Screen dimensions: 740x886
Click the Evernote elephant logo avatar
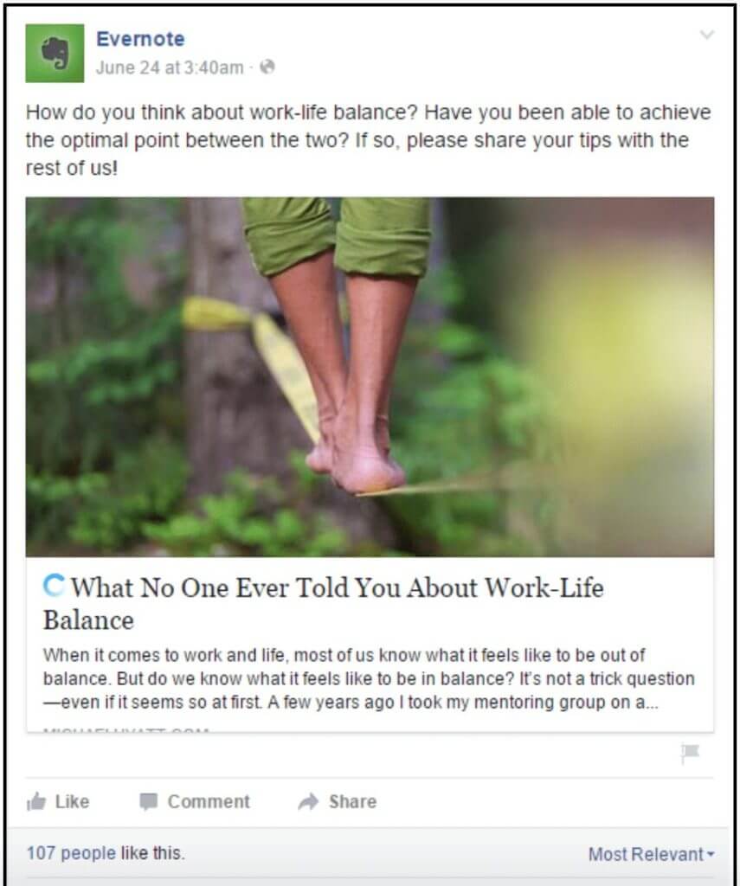[x=55, y=53]
